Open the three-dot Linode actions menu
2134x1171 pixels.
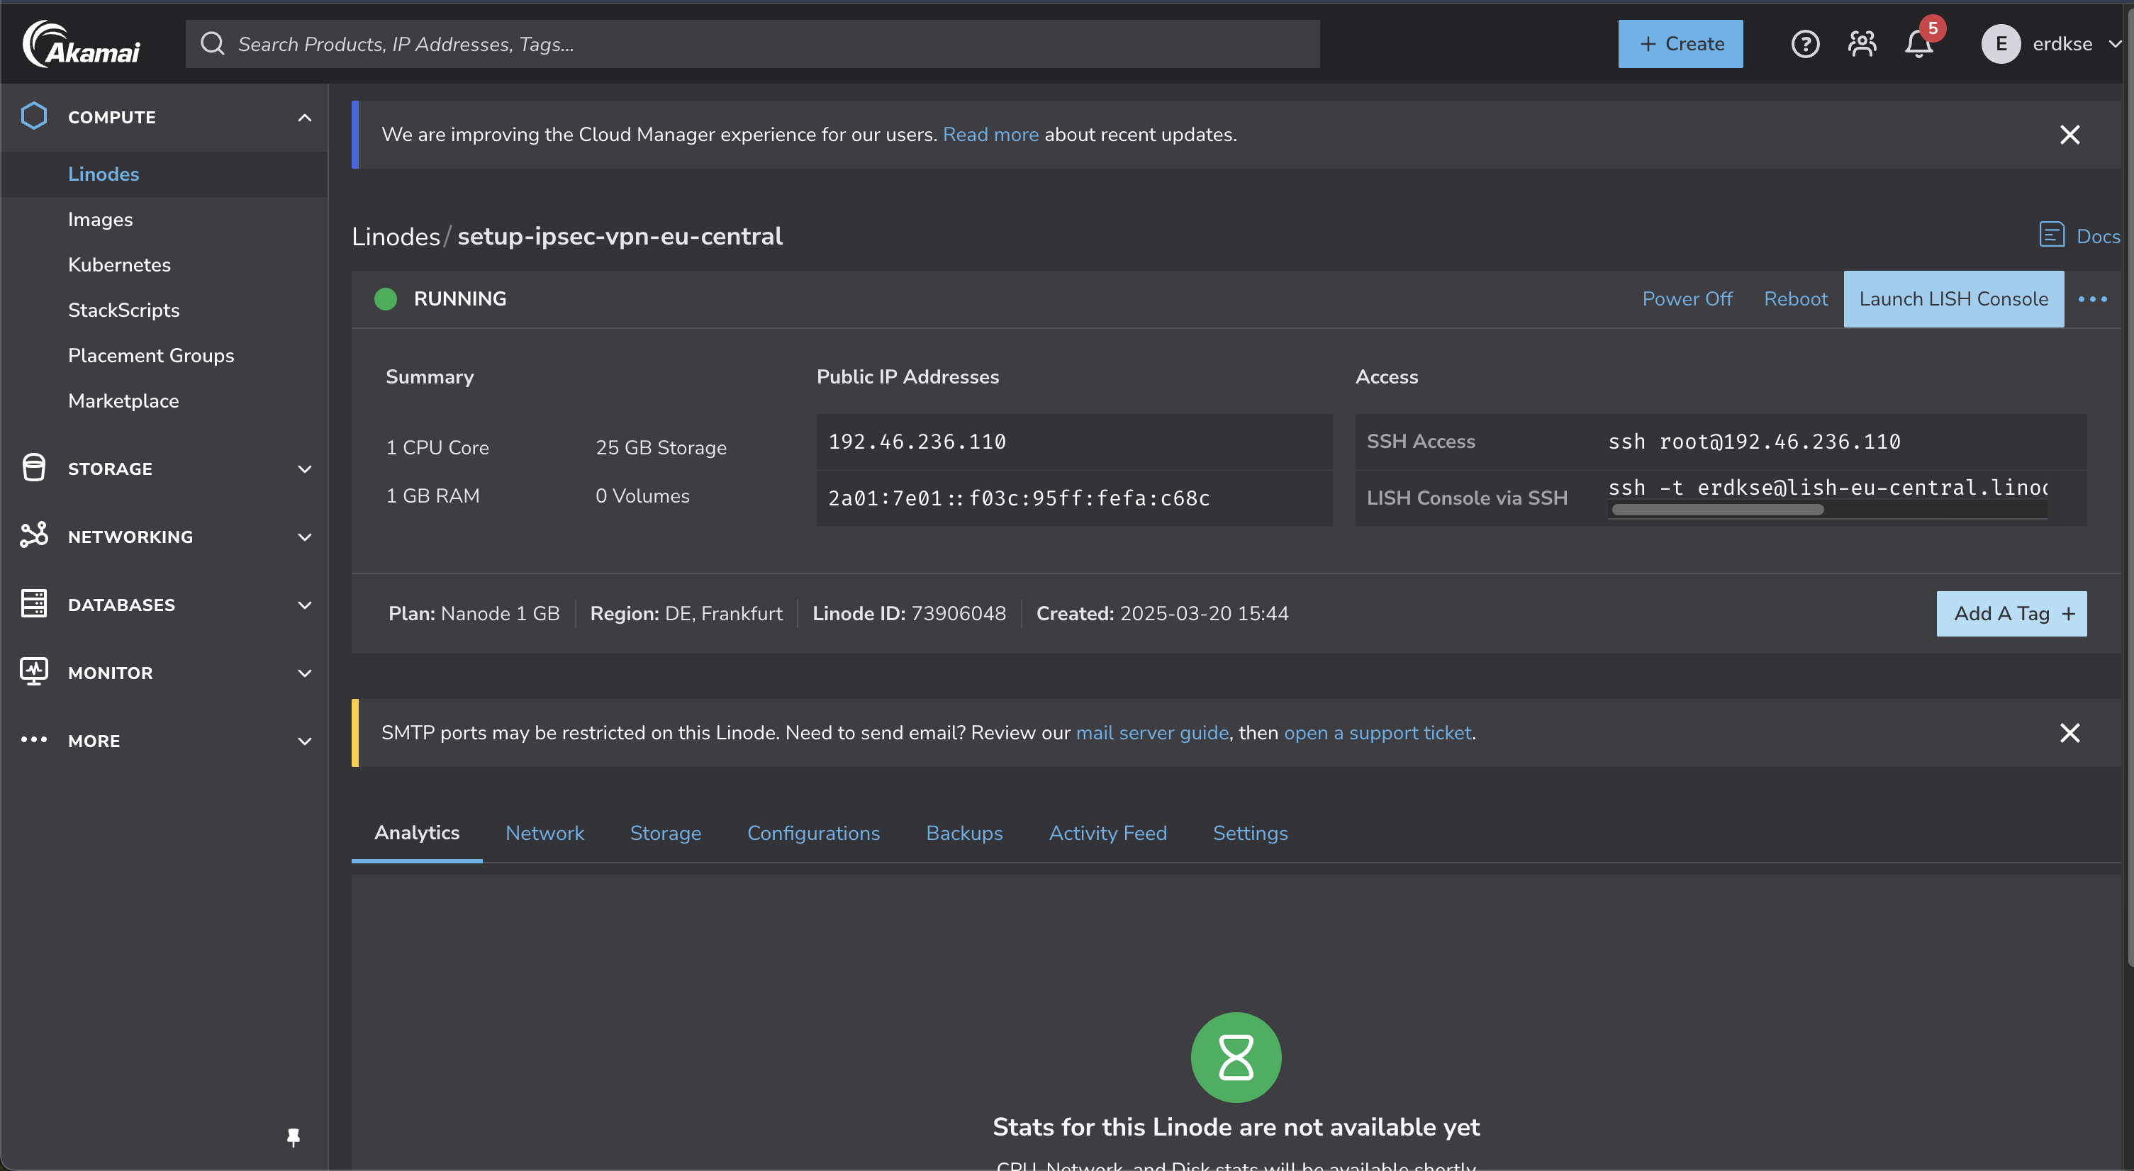[x=2091, y=299]
